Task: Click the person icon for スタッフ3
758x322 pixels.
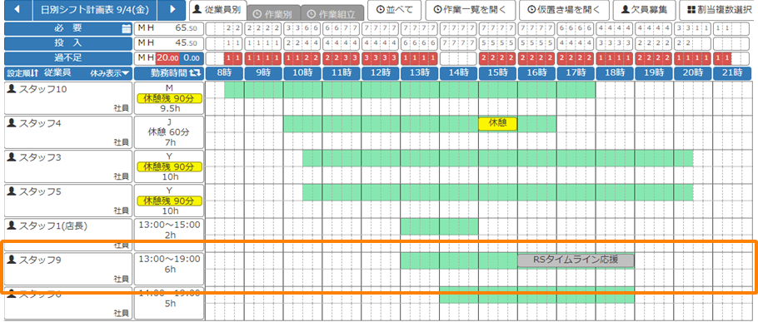Action: (x=12, y=157)
